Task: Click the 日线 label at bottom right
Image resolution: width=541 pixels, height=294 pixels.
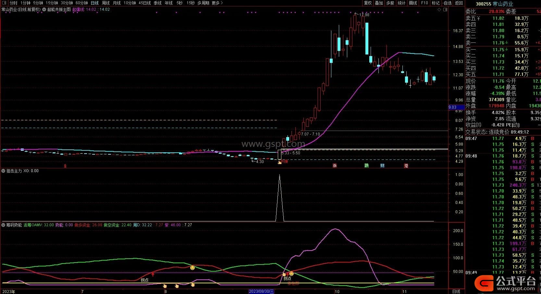Action: pyautogui.click(x=456, y=291)
